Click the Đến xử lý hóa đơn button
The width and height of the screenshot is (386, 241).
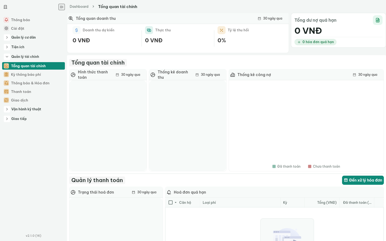point(363,180)
